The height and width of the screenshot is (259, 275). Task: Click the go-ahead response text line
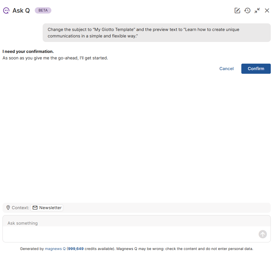pyautogui.click(x=55, y=58)
